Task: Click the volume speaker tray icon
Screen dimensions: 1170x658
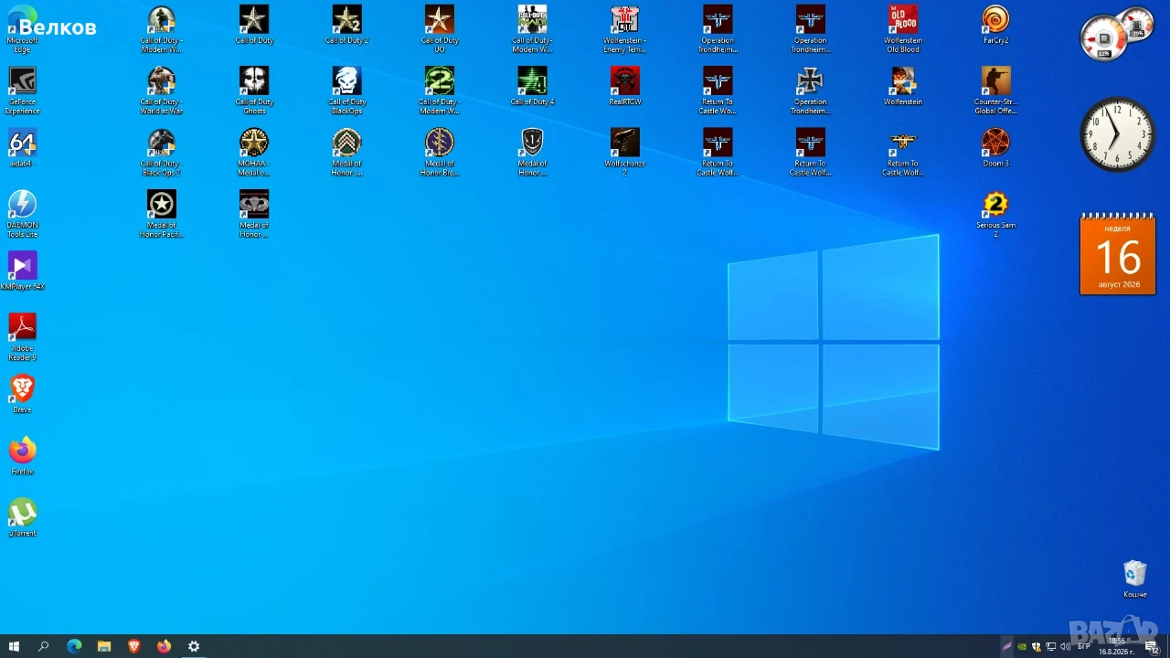Action: 1065,647
